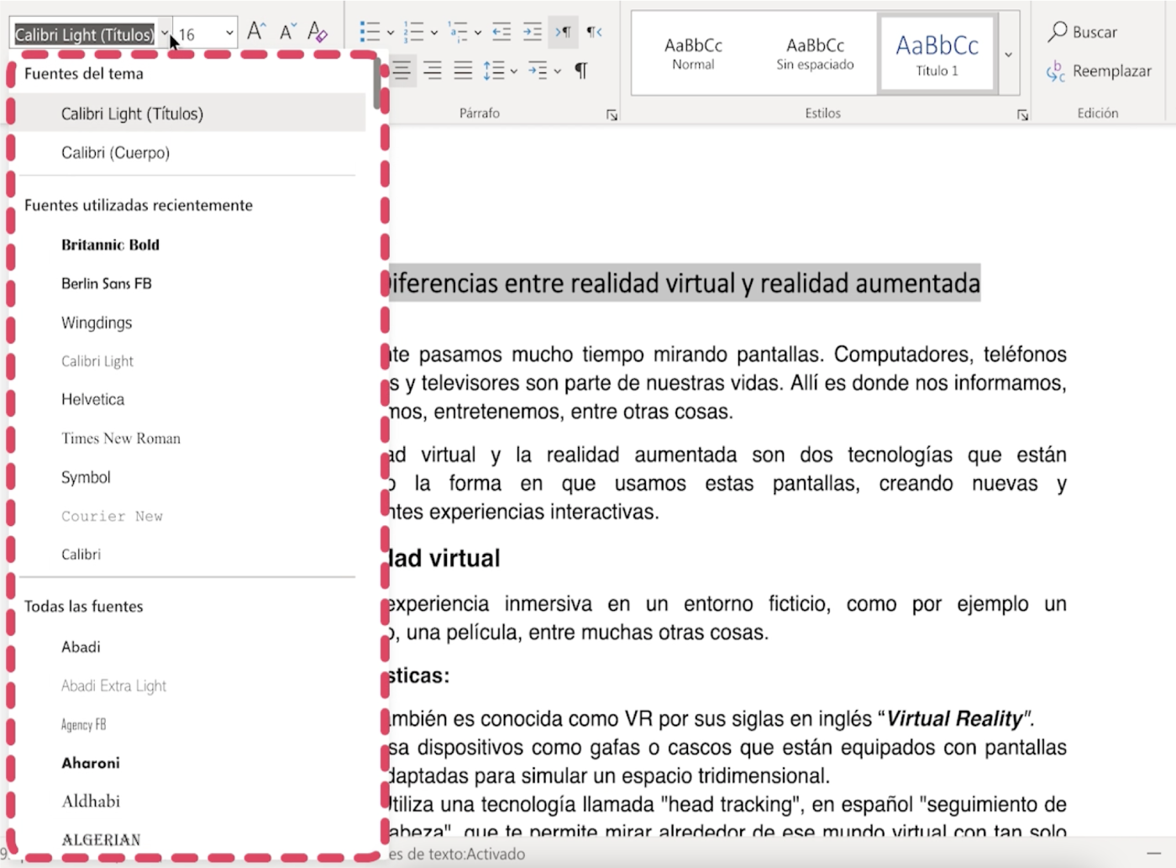This screenshot has width=1176, height=868.
Task: Increase the paragraph indent
Action: [x=533, y=32]
